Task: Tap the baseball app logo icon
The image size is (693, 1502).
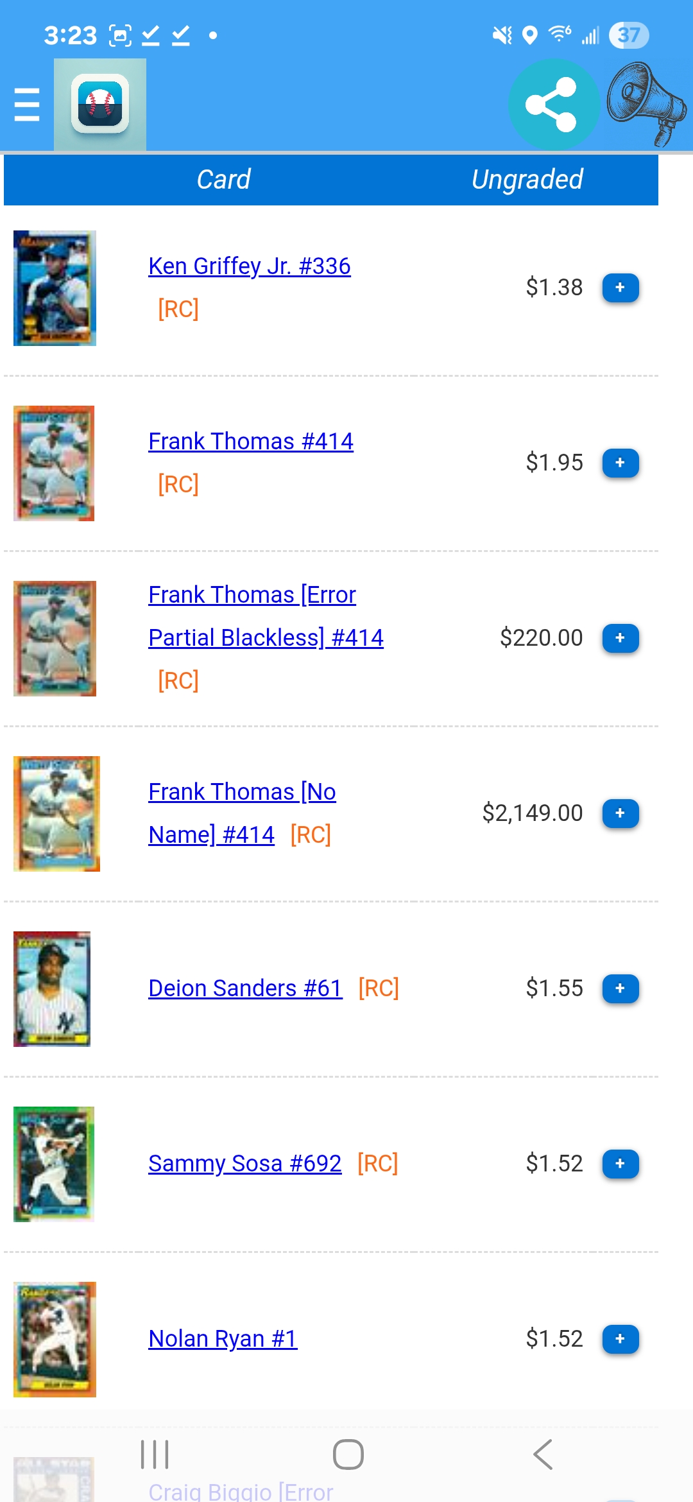Action: pos(100,105)
